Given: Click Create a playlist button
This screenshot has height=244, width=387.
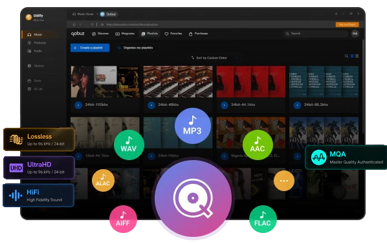Looking at the screenshot, I should [x=90, y=48].
